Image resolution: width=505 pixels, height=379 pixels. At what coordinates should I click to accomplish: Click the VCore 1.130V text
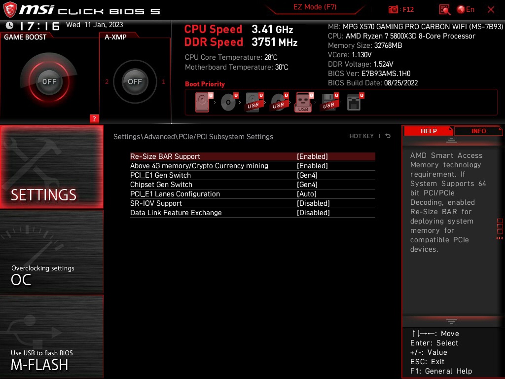[x=350, y=55]
